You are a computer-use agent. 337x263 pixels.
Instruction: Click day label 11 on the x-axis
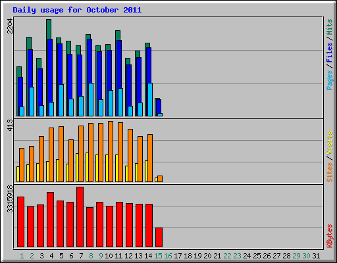118,256
